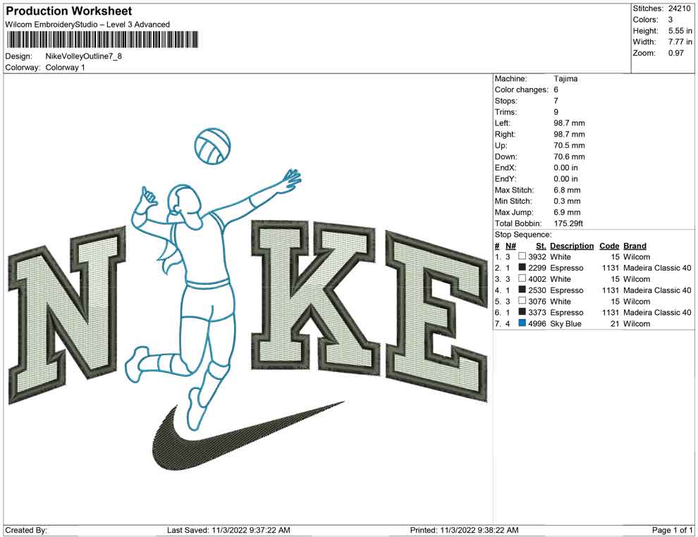Click zoom value '0.97'
Image resolution: width=698 pixels, height=537 pixels.
[675, 53]
